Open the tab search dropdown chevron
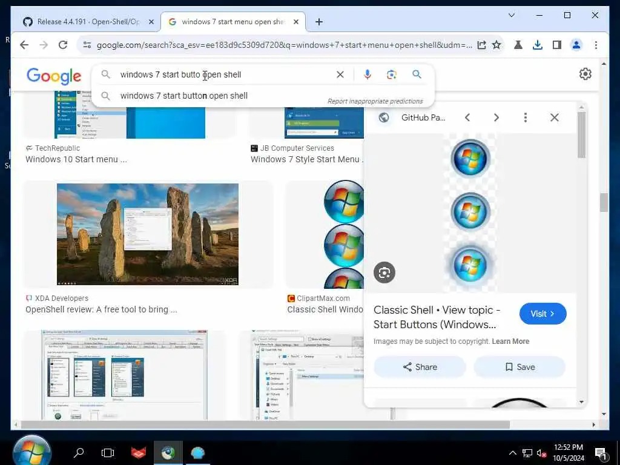The width and height of the screenshot is (620, 465). pyautogui.click(x=511, y=15)
